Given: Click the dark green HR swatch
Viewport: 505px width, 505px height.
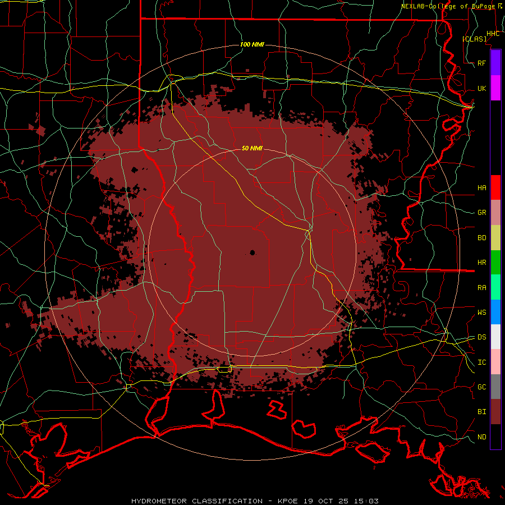Looking at the screenshot, I should (x=495, y=263).
